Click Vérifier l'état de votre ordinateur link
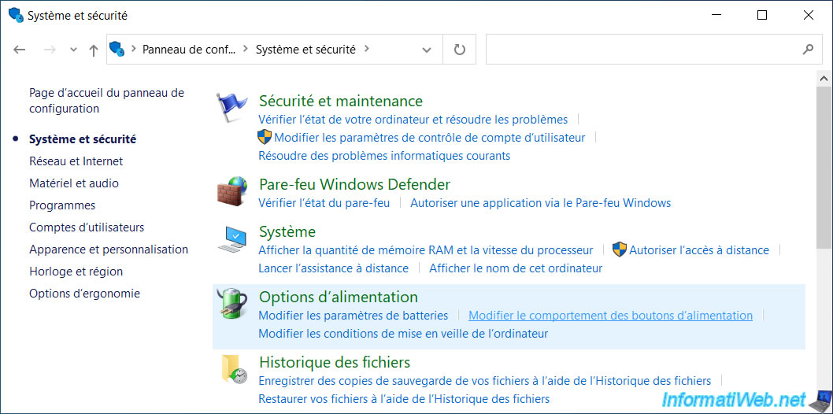 pyautogui.click(x=413, y=119)
